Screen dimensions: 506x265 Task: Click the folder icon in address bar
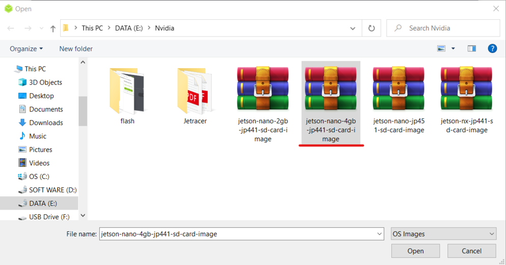66,28
